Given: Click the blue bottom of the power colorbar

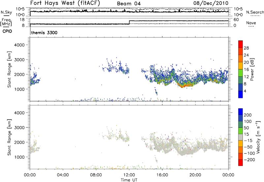Looking at the screenshot, I should click(241, 94).
